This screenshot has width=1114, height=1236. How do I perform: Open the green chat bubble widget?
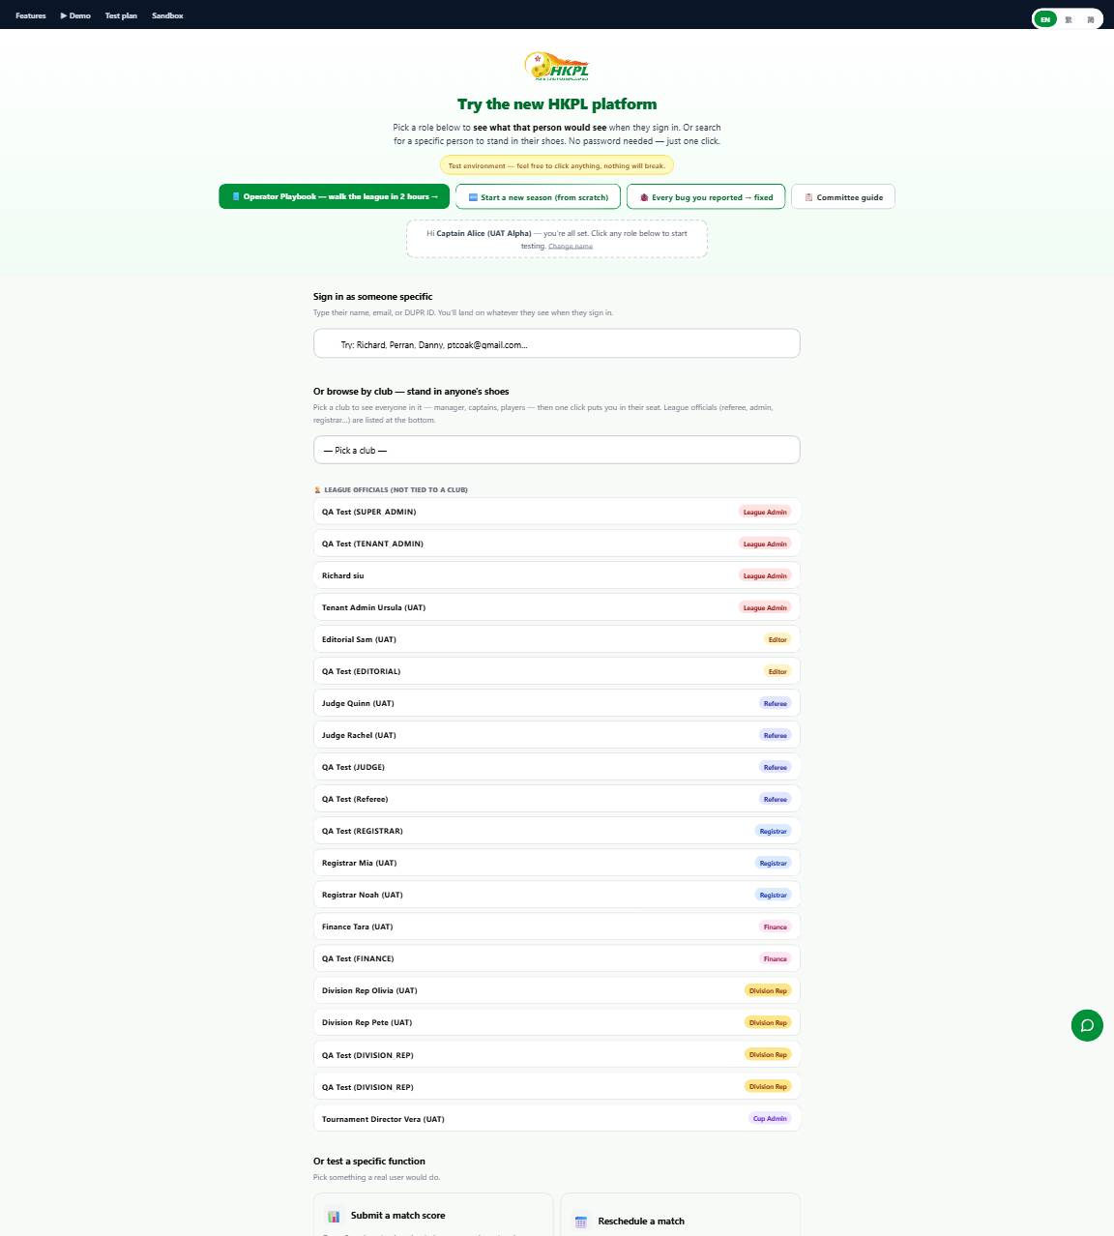click(1087, 1025)
